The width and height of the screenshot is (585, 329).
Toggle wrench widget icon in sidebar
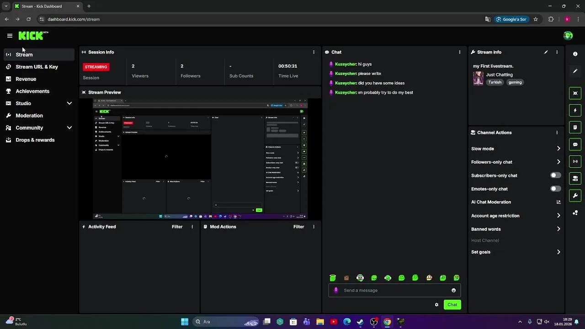575,196
